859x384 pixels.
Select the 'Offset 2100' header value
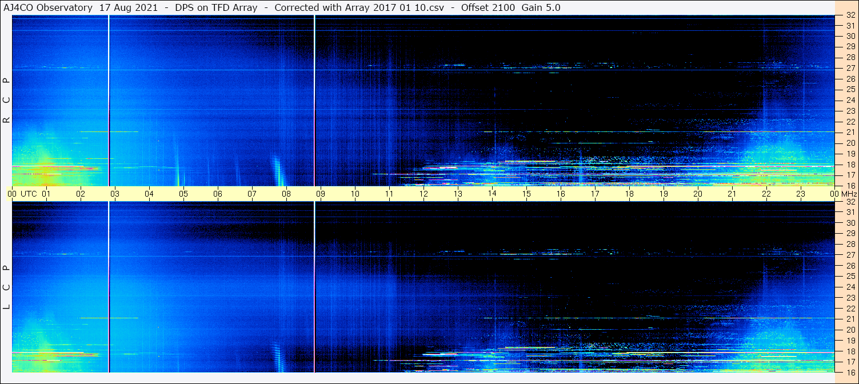pyautogui.click(x=488, y=7)
